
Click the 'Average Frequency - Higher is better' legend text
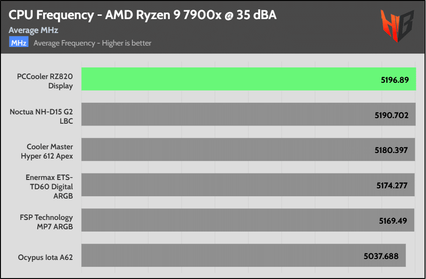click(92, 43)
